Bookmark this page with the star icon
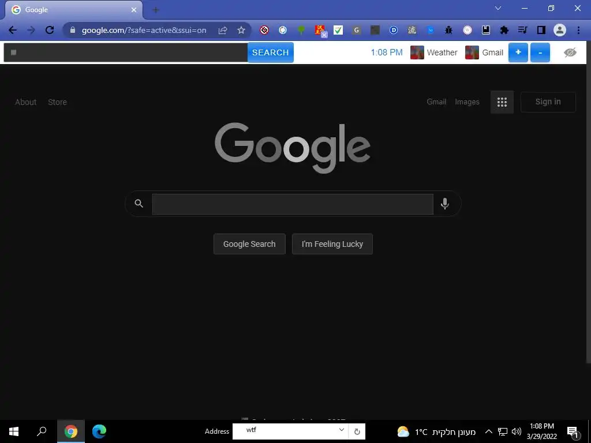The width and height of the screenshot is (591, 443). tap(241, 30)
